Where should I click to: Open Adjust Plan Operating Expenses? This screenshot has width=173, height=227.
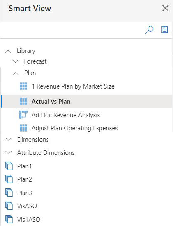click(75, 128)
